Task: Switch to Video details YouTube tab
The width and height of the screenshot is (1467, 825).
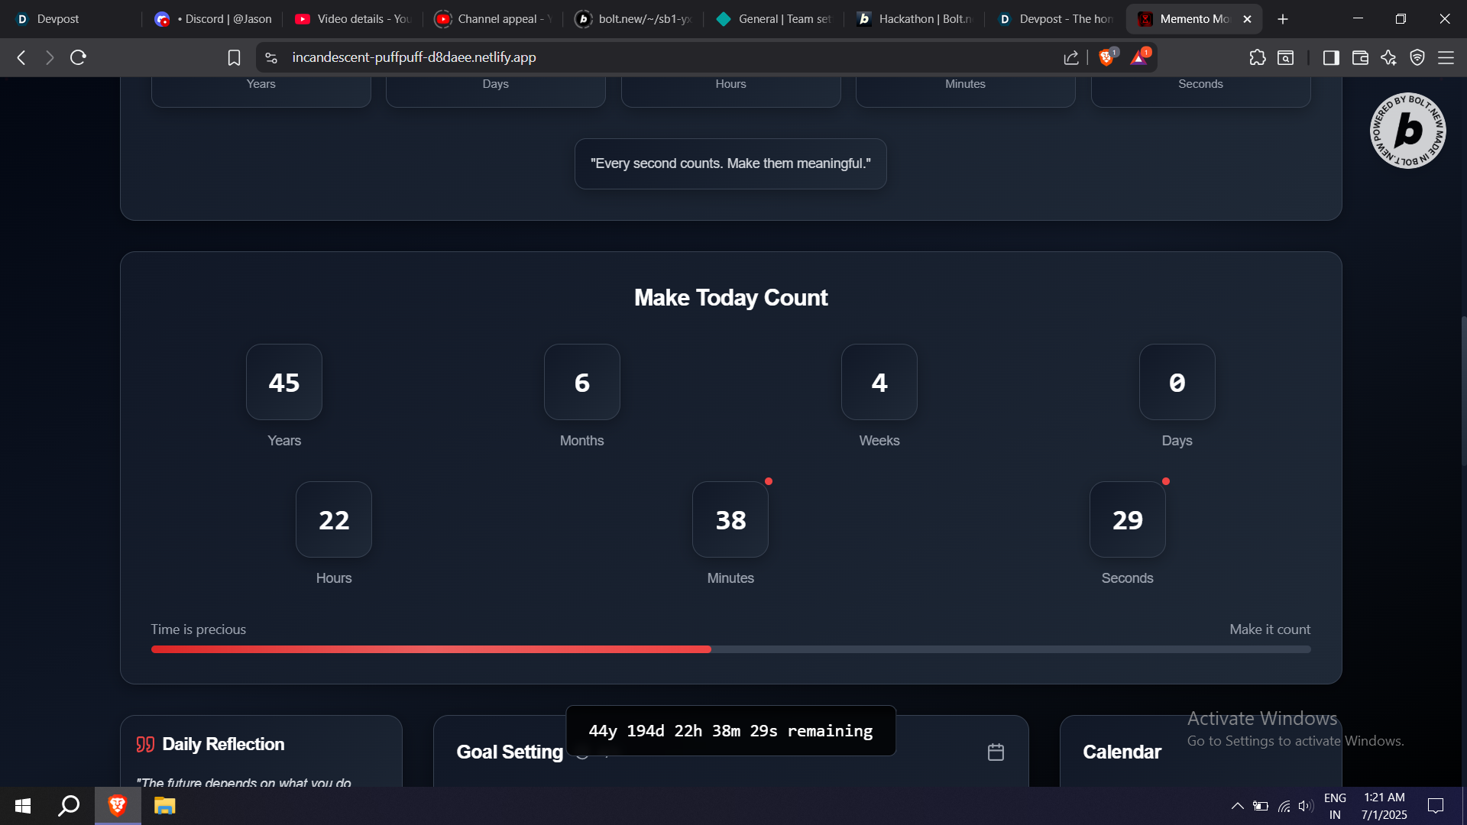Action: [x=353, y=19]
